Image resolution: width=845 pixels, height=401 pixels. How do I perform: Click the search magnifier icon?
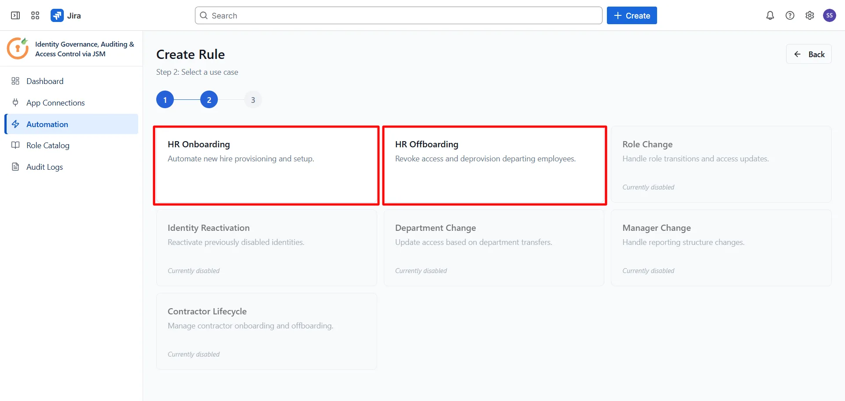pyautogui.click(x=204, y=15)
